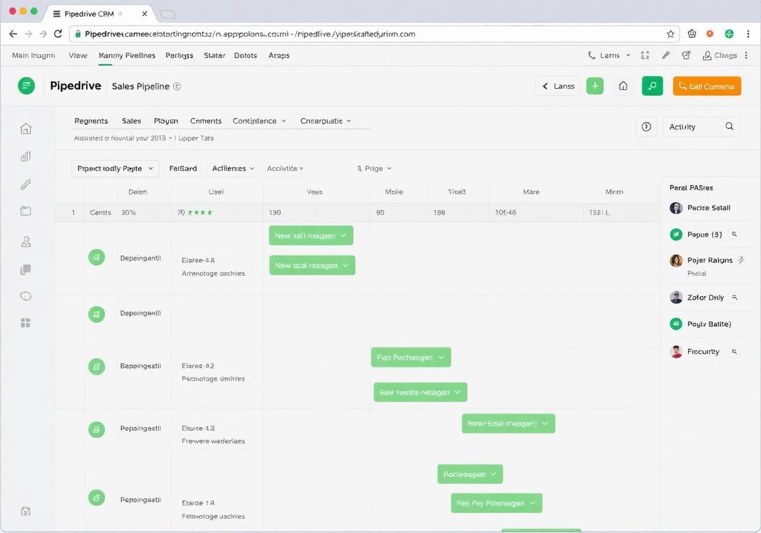Click the four-star rating in Cemits row

pyautogui.click(x=200, y=212)
